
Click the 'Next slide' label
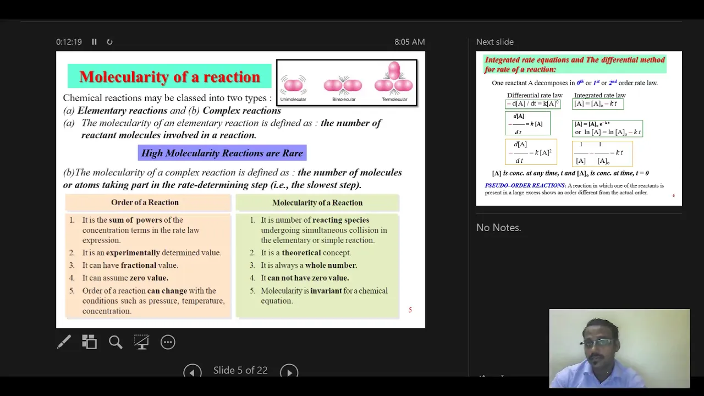495,42
